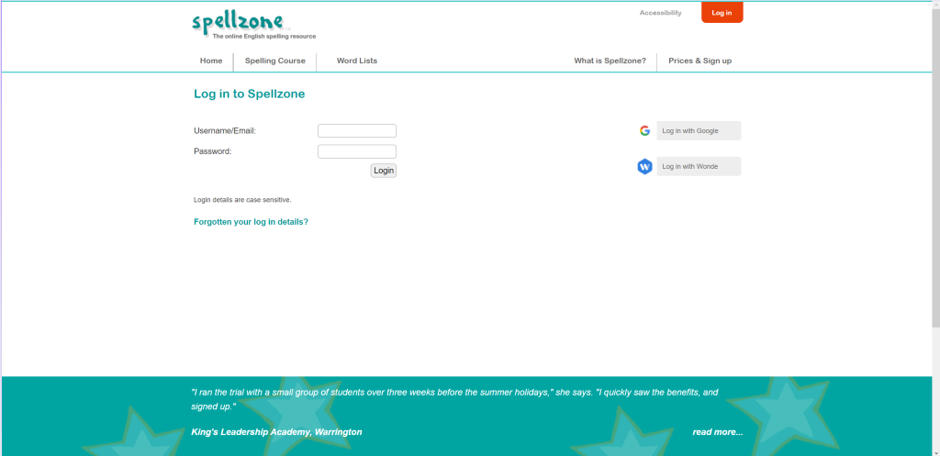Choose Log in with Google
940x456 pixels.
[x=699, y=130]
